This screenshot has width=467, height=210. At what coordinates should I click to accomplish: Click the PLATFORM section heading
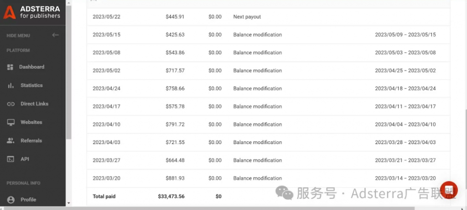tap(18, 50)
